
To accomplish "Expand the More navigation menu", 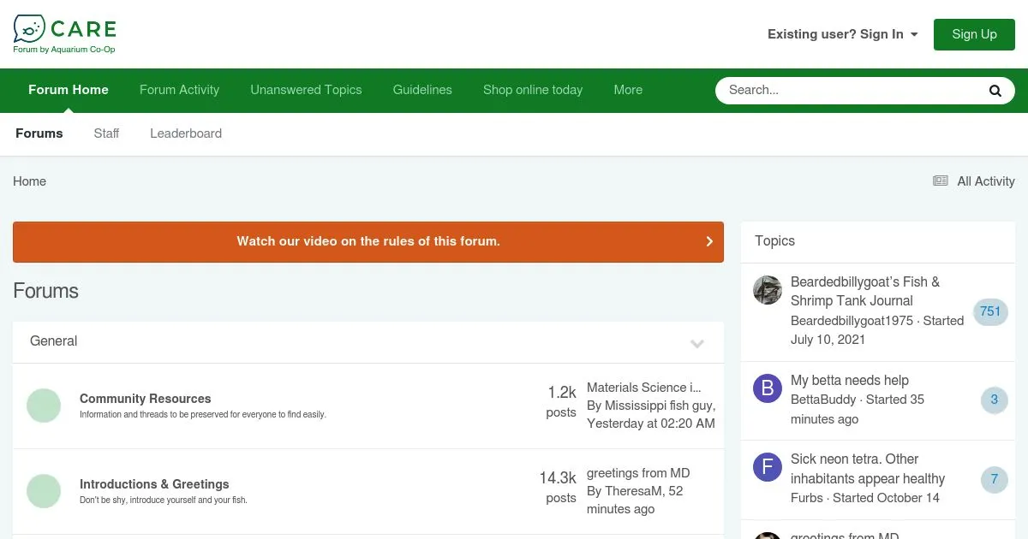I will pyautogui.click(x=627, y=90).
